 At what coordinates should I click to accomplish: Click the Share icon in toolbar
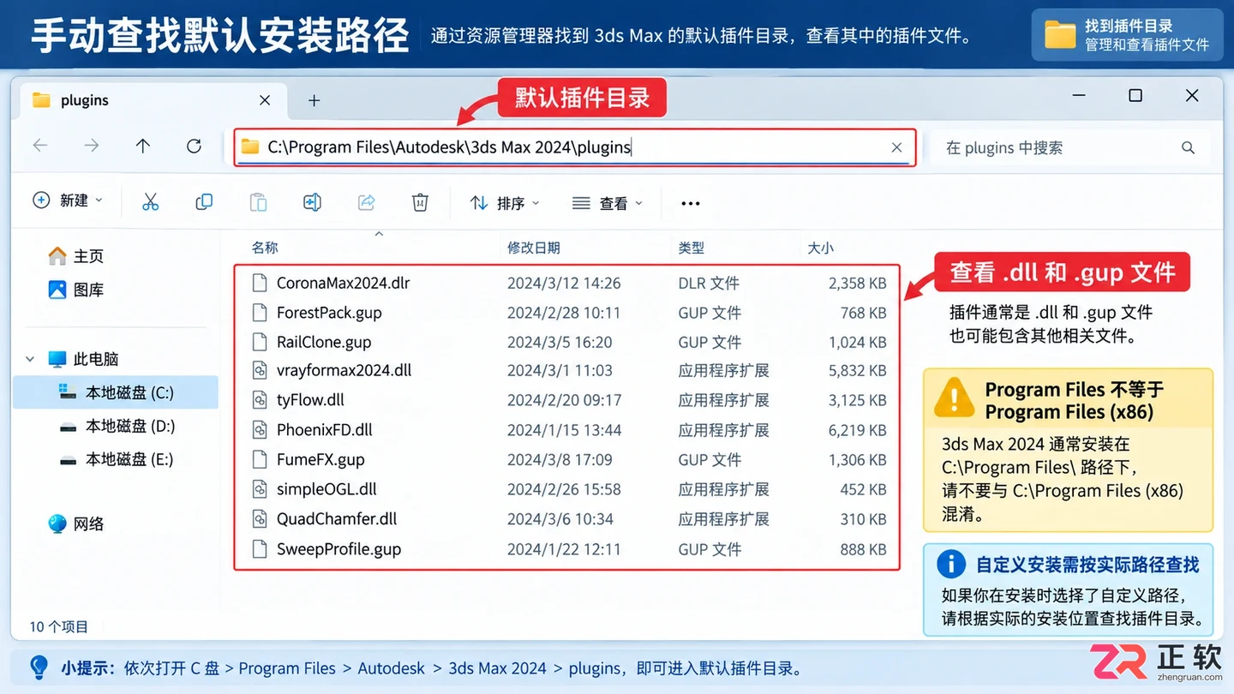click(366, 202)
